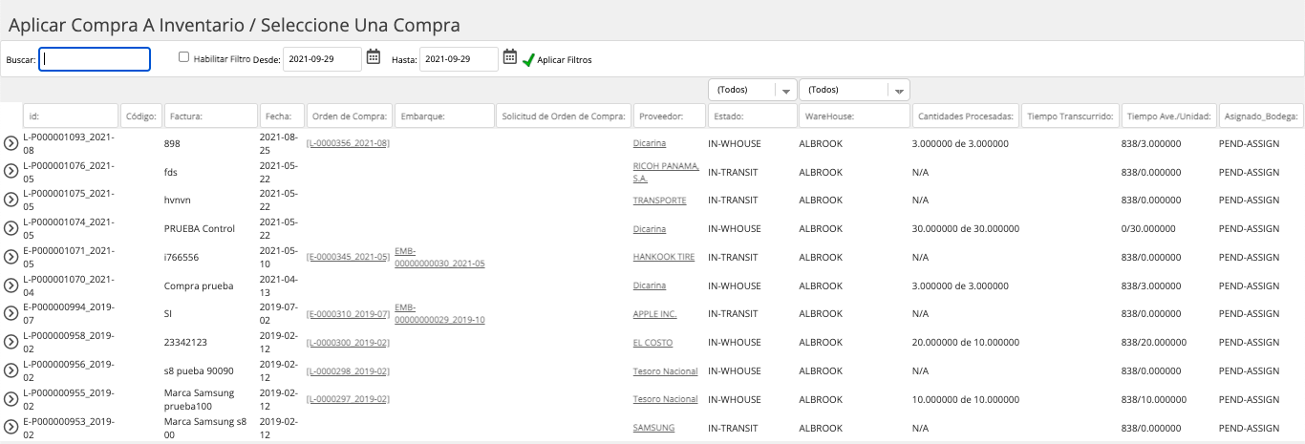Open supplier link HANKOOK TIRE

point(664,257)
